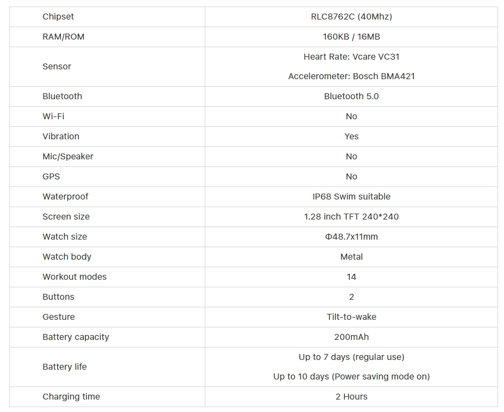The image size is (504, 412).
Task: Select the 200mAh battery capacity value
Action: pos(351,337)
